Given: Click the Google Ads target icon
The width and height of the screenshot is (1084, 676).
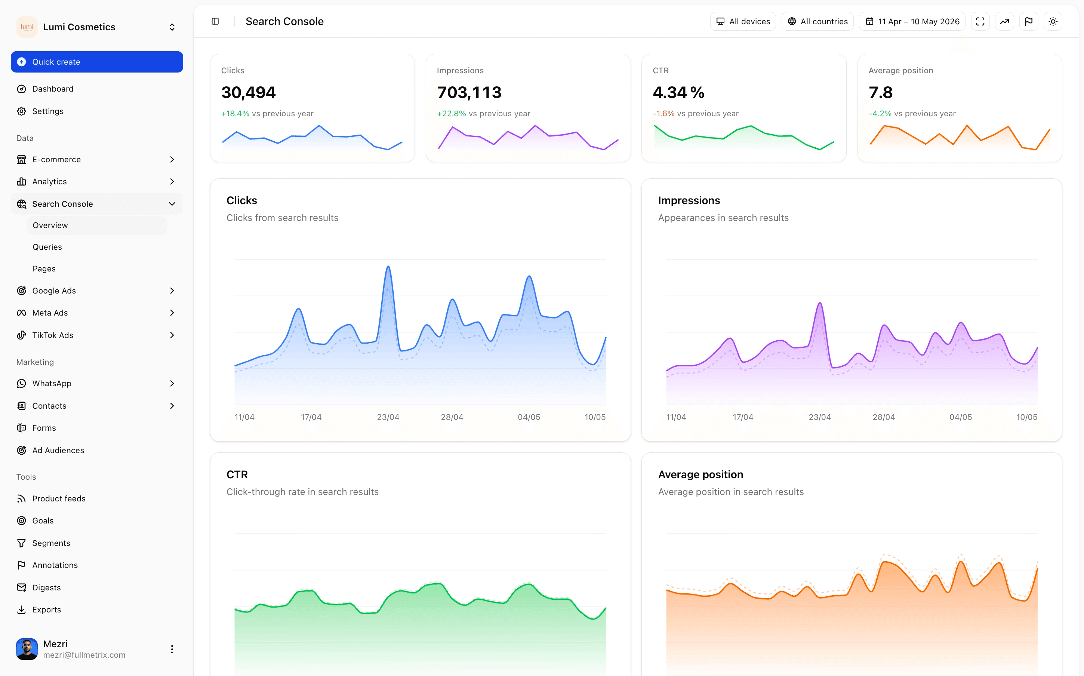Looking at the screenshot, I should 21,291.
